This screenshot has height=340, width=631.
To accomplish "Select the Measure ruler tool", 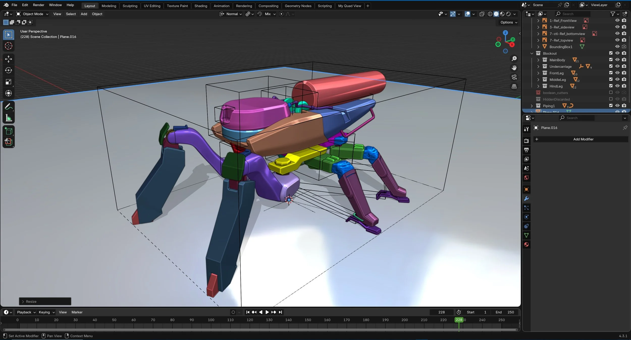I will [8, 118].
